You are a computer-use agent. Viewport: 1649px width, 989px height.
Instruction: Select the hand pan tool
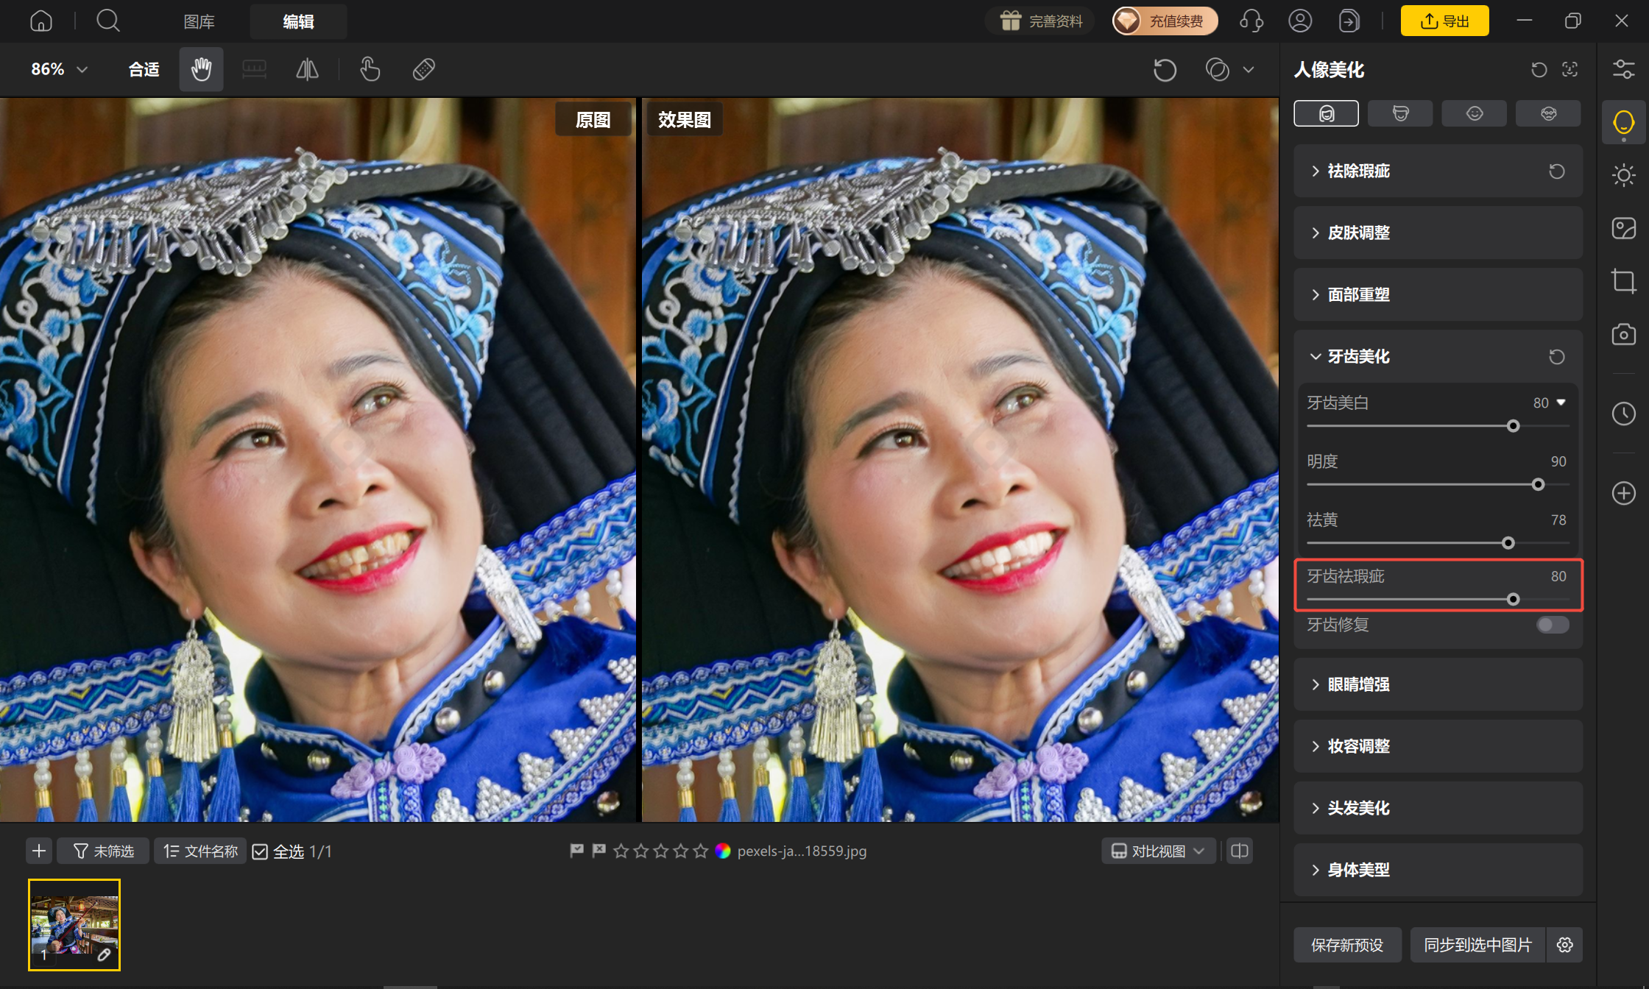point(201,69)
